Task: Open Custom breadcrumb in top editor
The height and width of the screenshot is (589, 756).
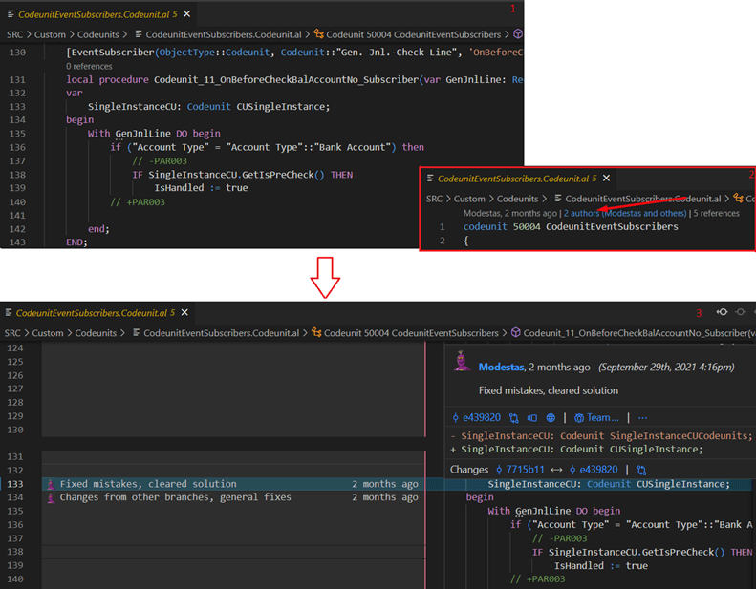Action: click(50, 34)
